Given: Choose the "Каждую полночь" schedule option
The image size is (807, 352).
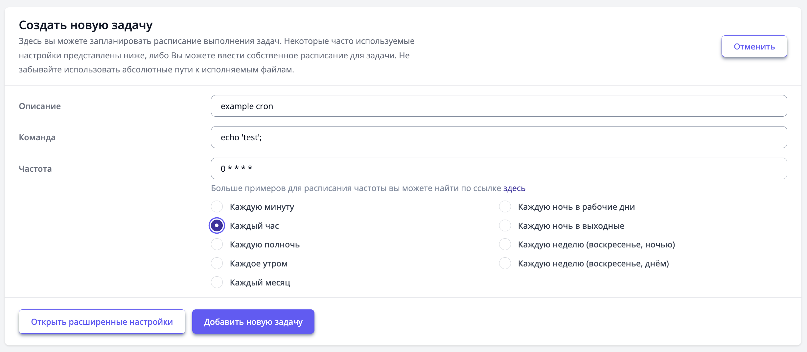Looking at the screenshot, I should click(x=217, y=244).
